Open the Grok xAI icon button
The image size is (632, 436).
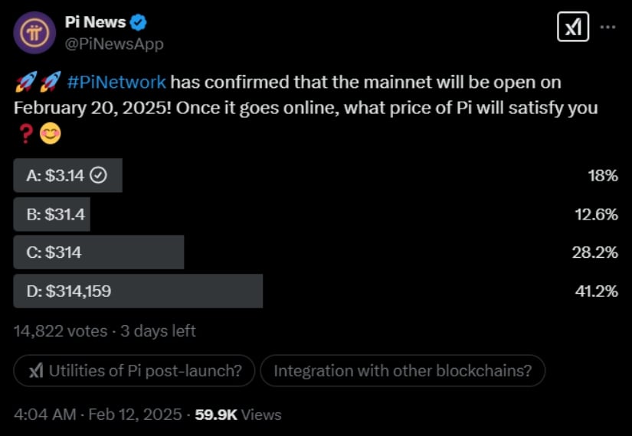pyautogui.click(x=572, y=28)
